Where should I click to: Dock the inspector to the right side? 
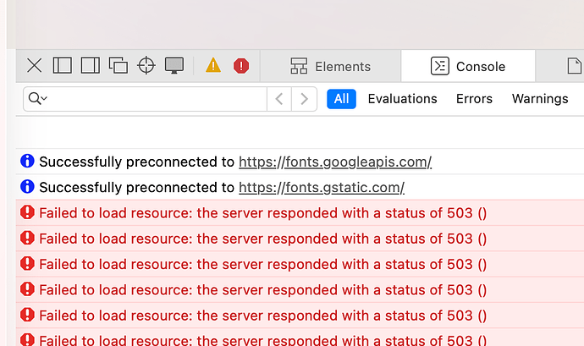coord(91,65)
